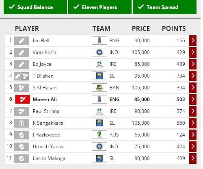
Task: Click the Umesh Yadav player name
Action: [48, 147]
